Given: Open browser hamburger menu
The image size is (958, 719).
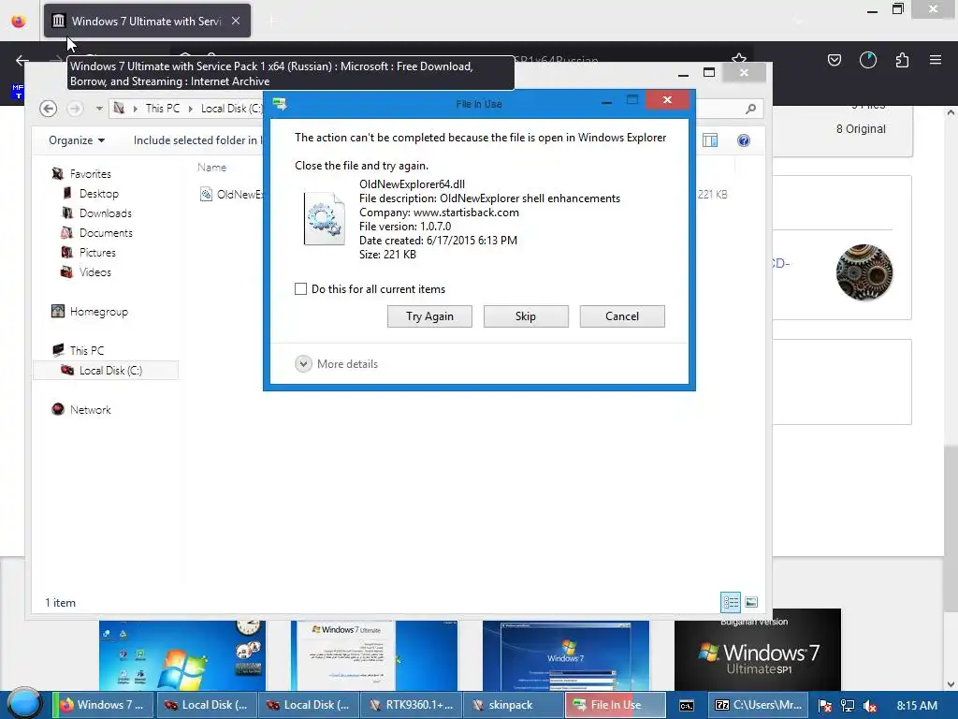Looking at the screenshot, I should [936, 60].
